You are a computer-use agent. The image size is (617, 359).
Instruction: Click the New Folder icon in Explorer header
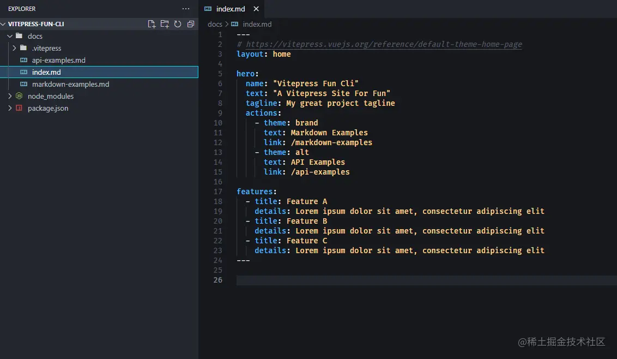(165, 24)
